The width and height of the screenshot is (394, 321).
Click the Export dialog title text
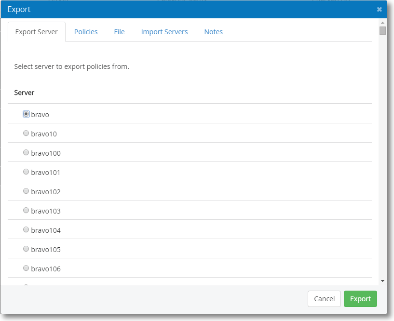19,9
